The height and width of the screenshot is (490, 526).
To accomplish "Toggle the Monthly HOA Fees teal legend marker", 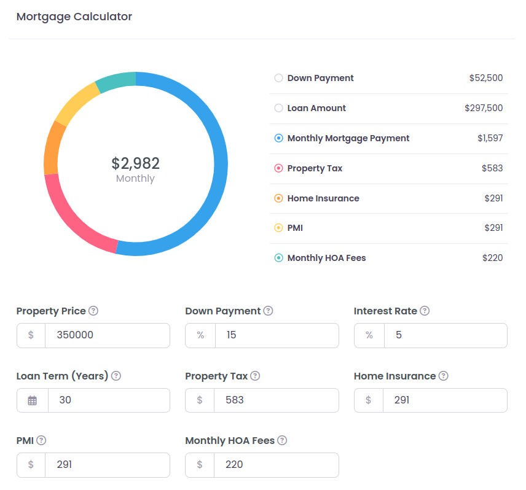I will pyautogui.click(x=279, y=258).
